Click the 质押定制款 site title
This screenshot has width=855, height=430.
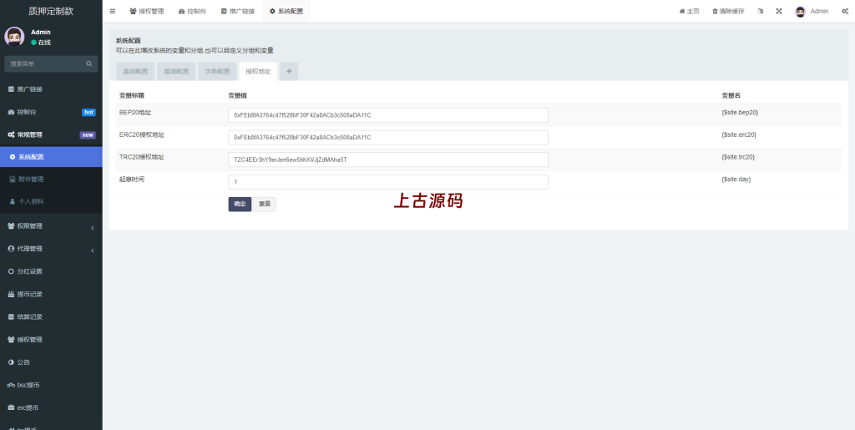click(51, 11)
